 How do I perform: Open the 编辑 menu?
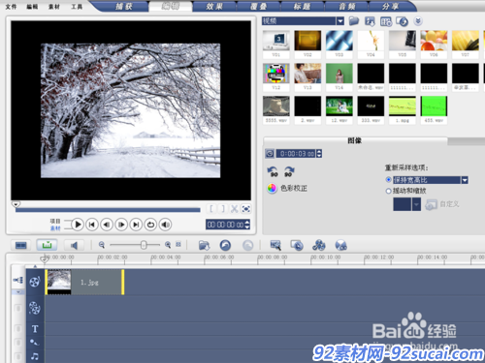click(x=32, y=7)
